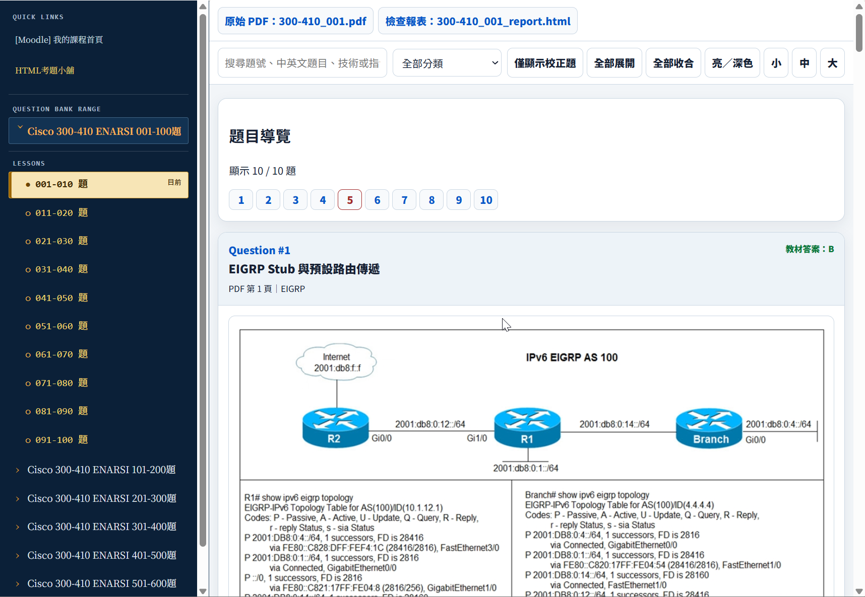Set font size to 中

click(x=804, y=63)
